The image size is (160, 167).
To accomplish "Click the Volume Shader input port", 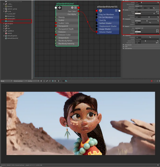I will pyautogui.click(x=97, y=32).
